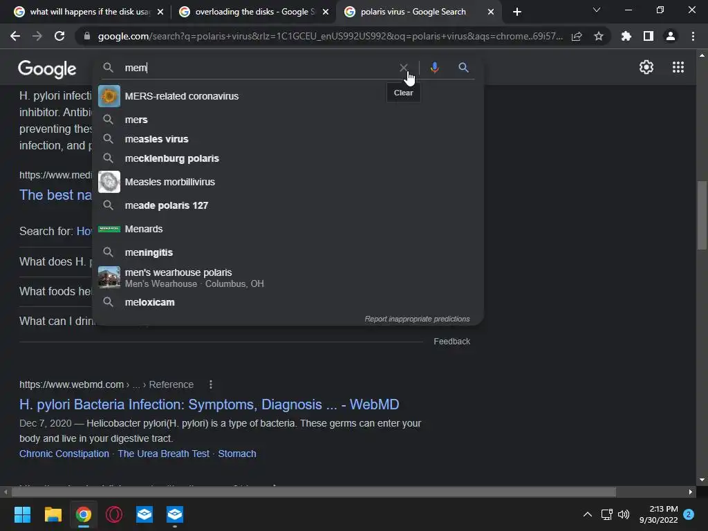Open the WebMD H. pylori result

[x=209, y=404]
